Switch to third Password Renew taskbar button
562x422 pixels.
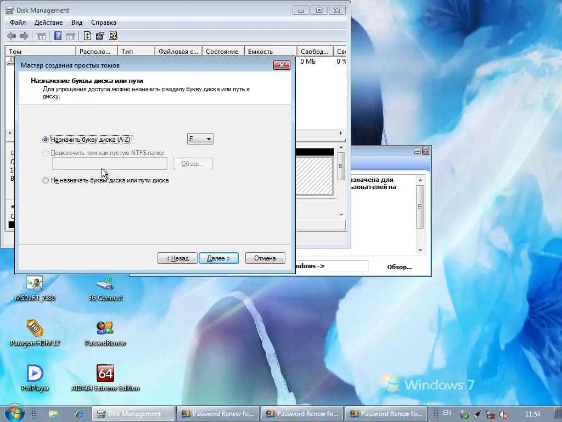(386, 414)
